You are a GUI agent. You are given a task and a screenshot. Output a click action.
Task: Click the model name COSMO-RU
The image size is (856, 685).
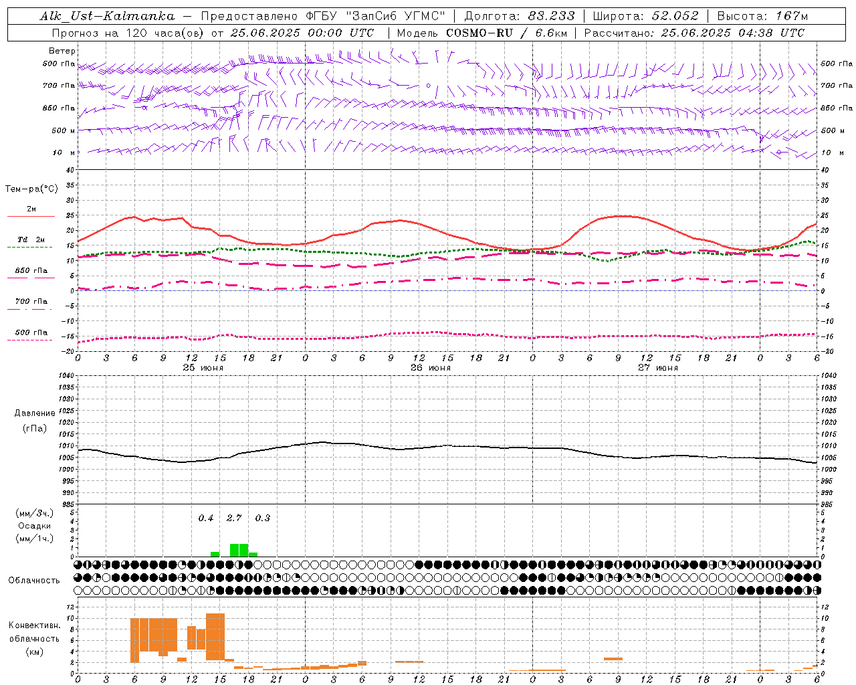click(480, 33)
